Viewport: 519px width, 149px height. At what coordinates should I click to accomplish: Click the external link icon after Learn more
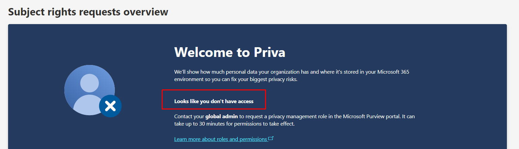click(271, 138)
